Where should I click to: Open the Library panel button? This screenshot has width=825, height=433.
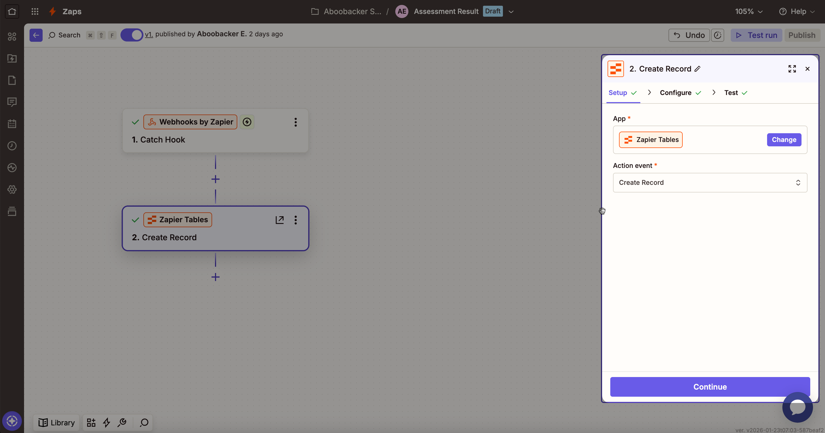(x=56, y=423)
